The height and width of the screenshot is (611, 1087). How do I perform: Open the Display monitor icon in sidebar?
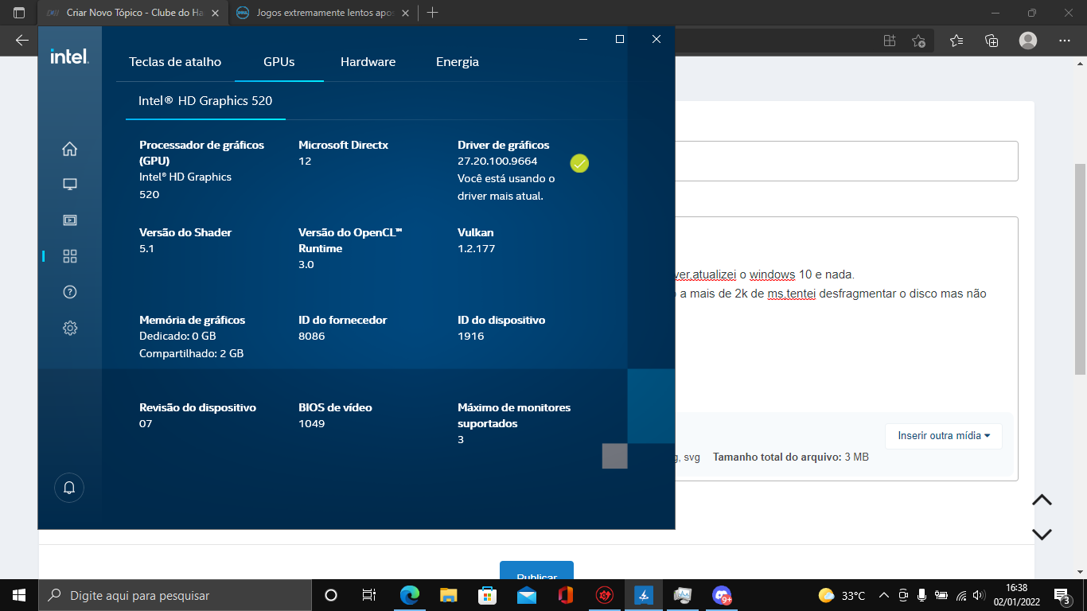(70, 185)
